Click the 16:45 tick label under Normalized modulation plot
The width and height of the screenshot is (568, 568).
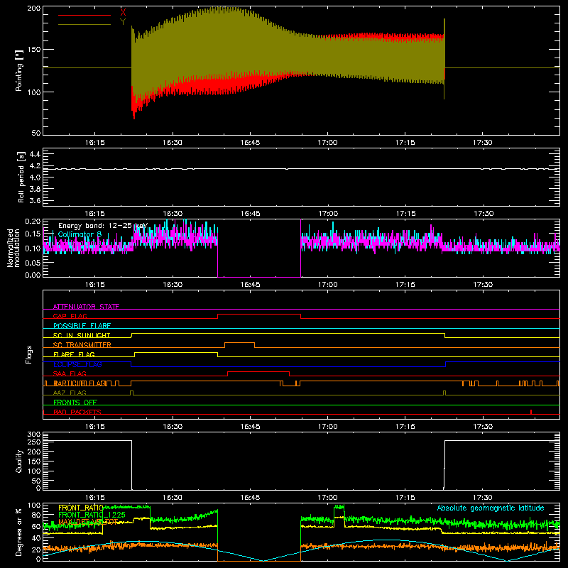click(251, 285)
